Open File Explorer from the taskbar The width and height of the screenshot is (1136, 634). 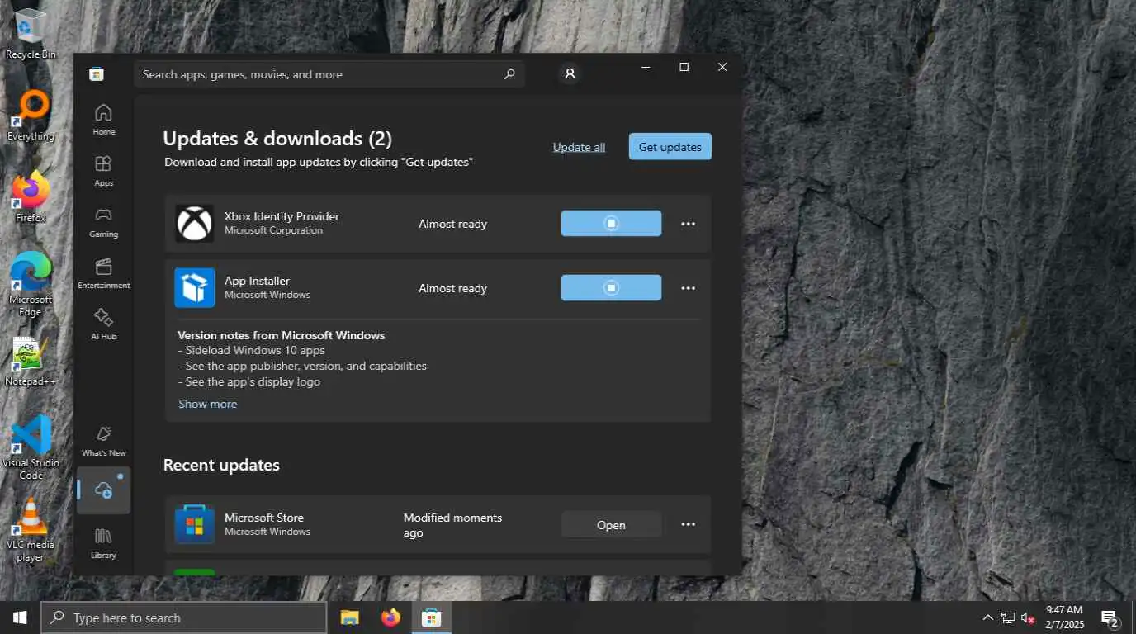click(x=350, y=617)
